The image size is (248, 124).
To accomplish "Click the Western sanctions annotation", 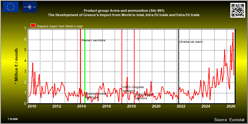I will click(x=93, y=40).
